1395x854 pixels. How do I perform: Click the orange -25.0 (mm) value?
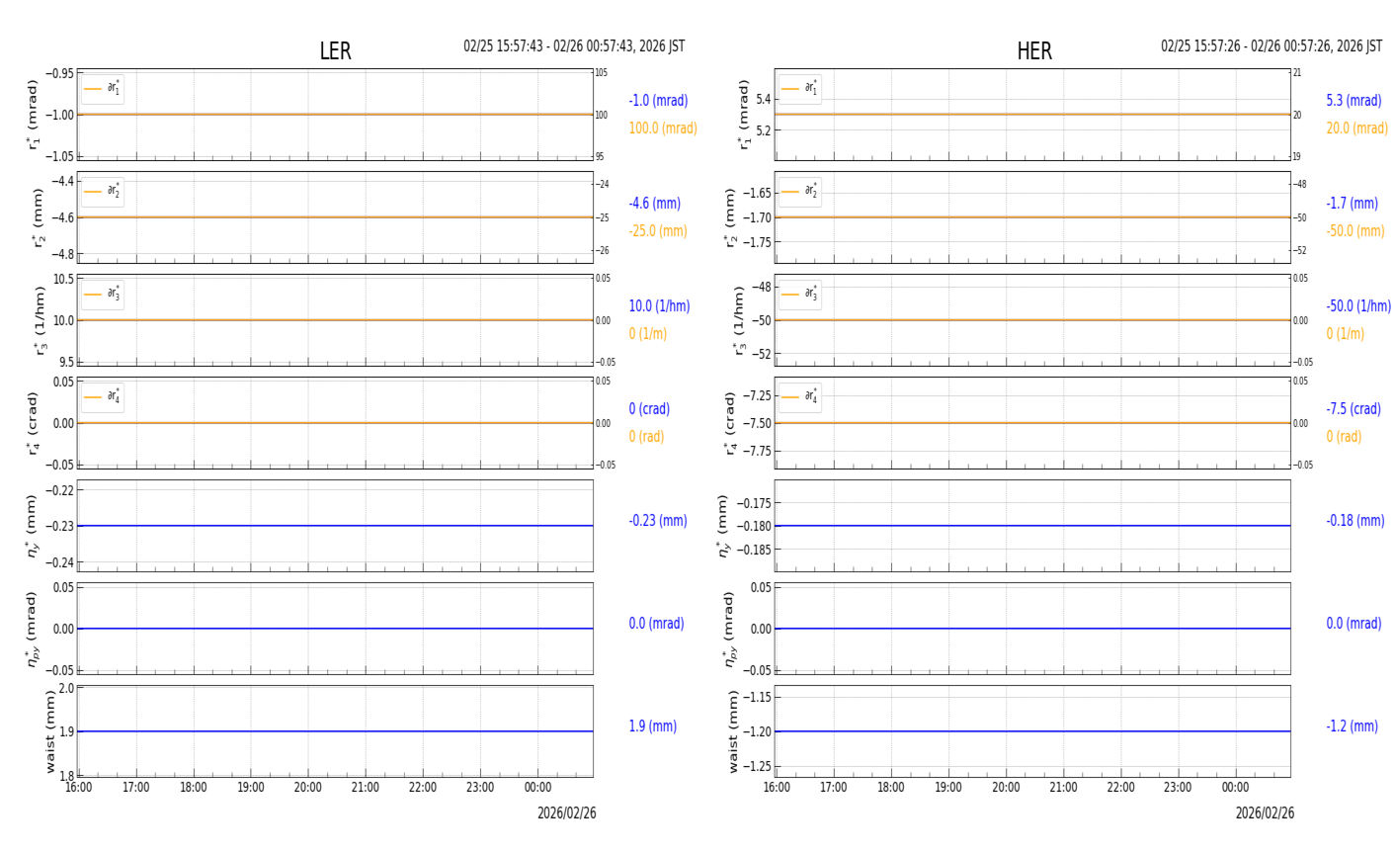tap(658, 231)
